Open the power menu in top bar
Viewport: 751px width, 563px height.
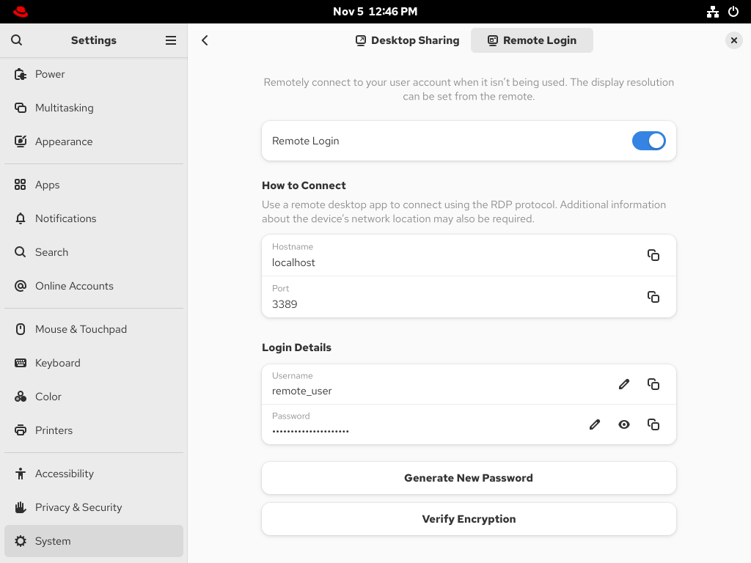(734, 12)
